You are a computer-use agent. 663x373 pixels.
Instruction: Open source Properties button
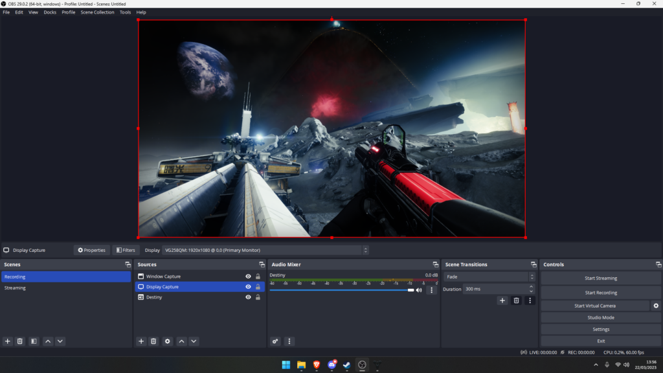tap(91, 251)
